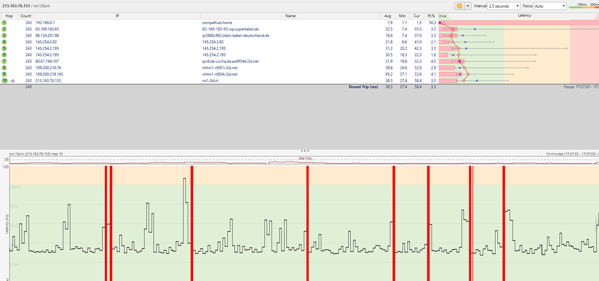Viewport: 599px width, 281px height.
Task: Click the hop 10 green circle icon
Action: (x=4, y=80)
